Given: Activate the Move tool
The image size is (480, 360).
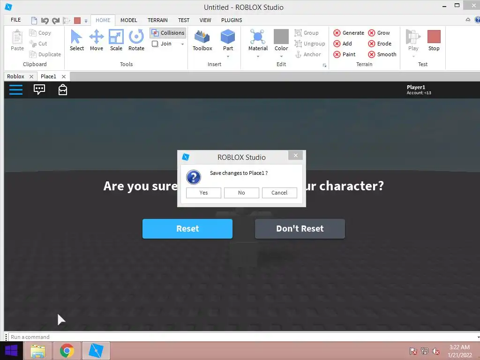Looking at the screenshot, I should pyautogui.click(x=97, y=40).
